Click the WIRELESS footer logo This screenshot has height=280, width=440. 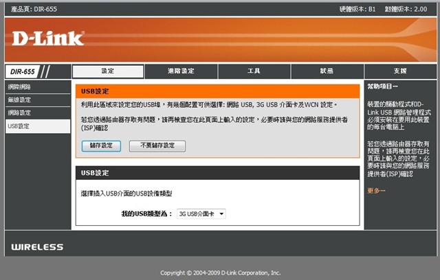[37, 247]
